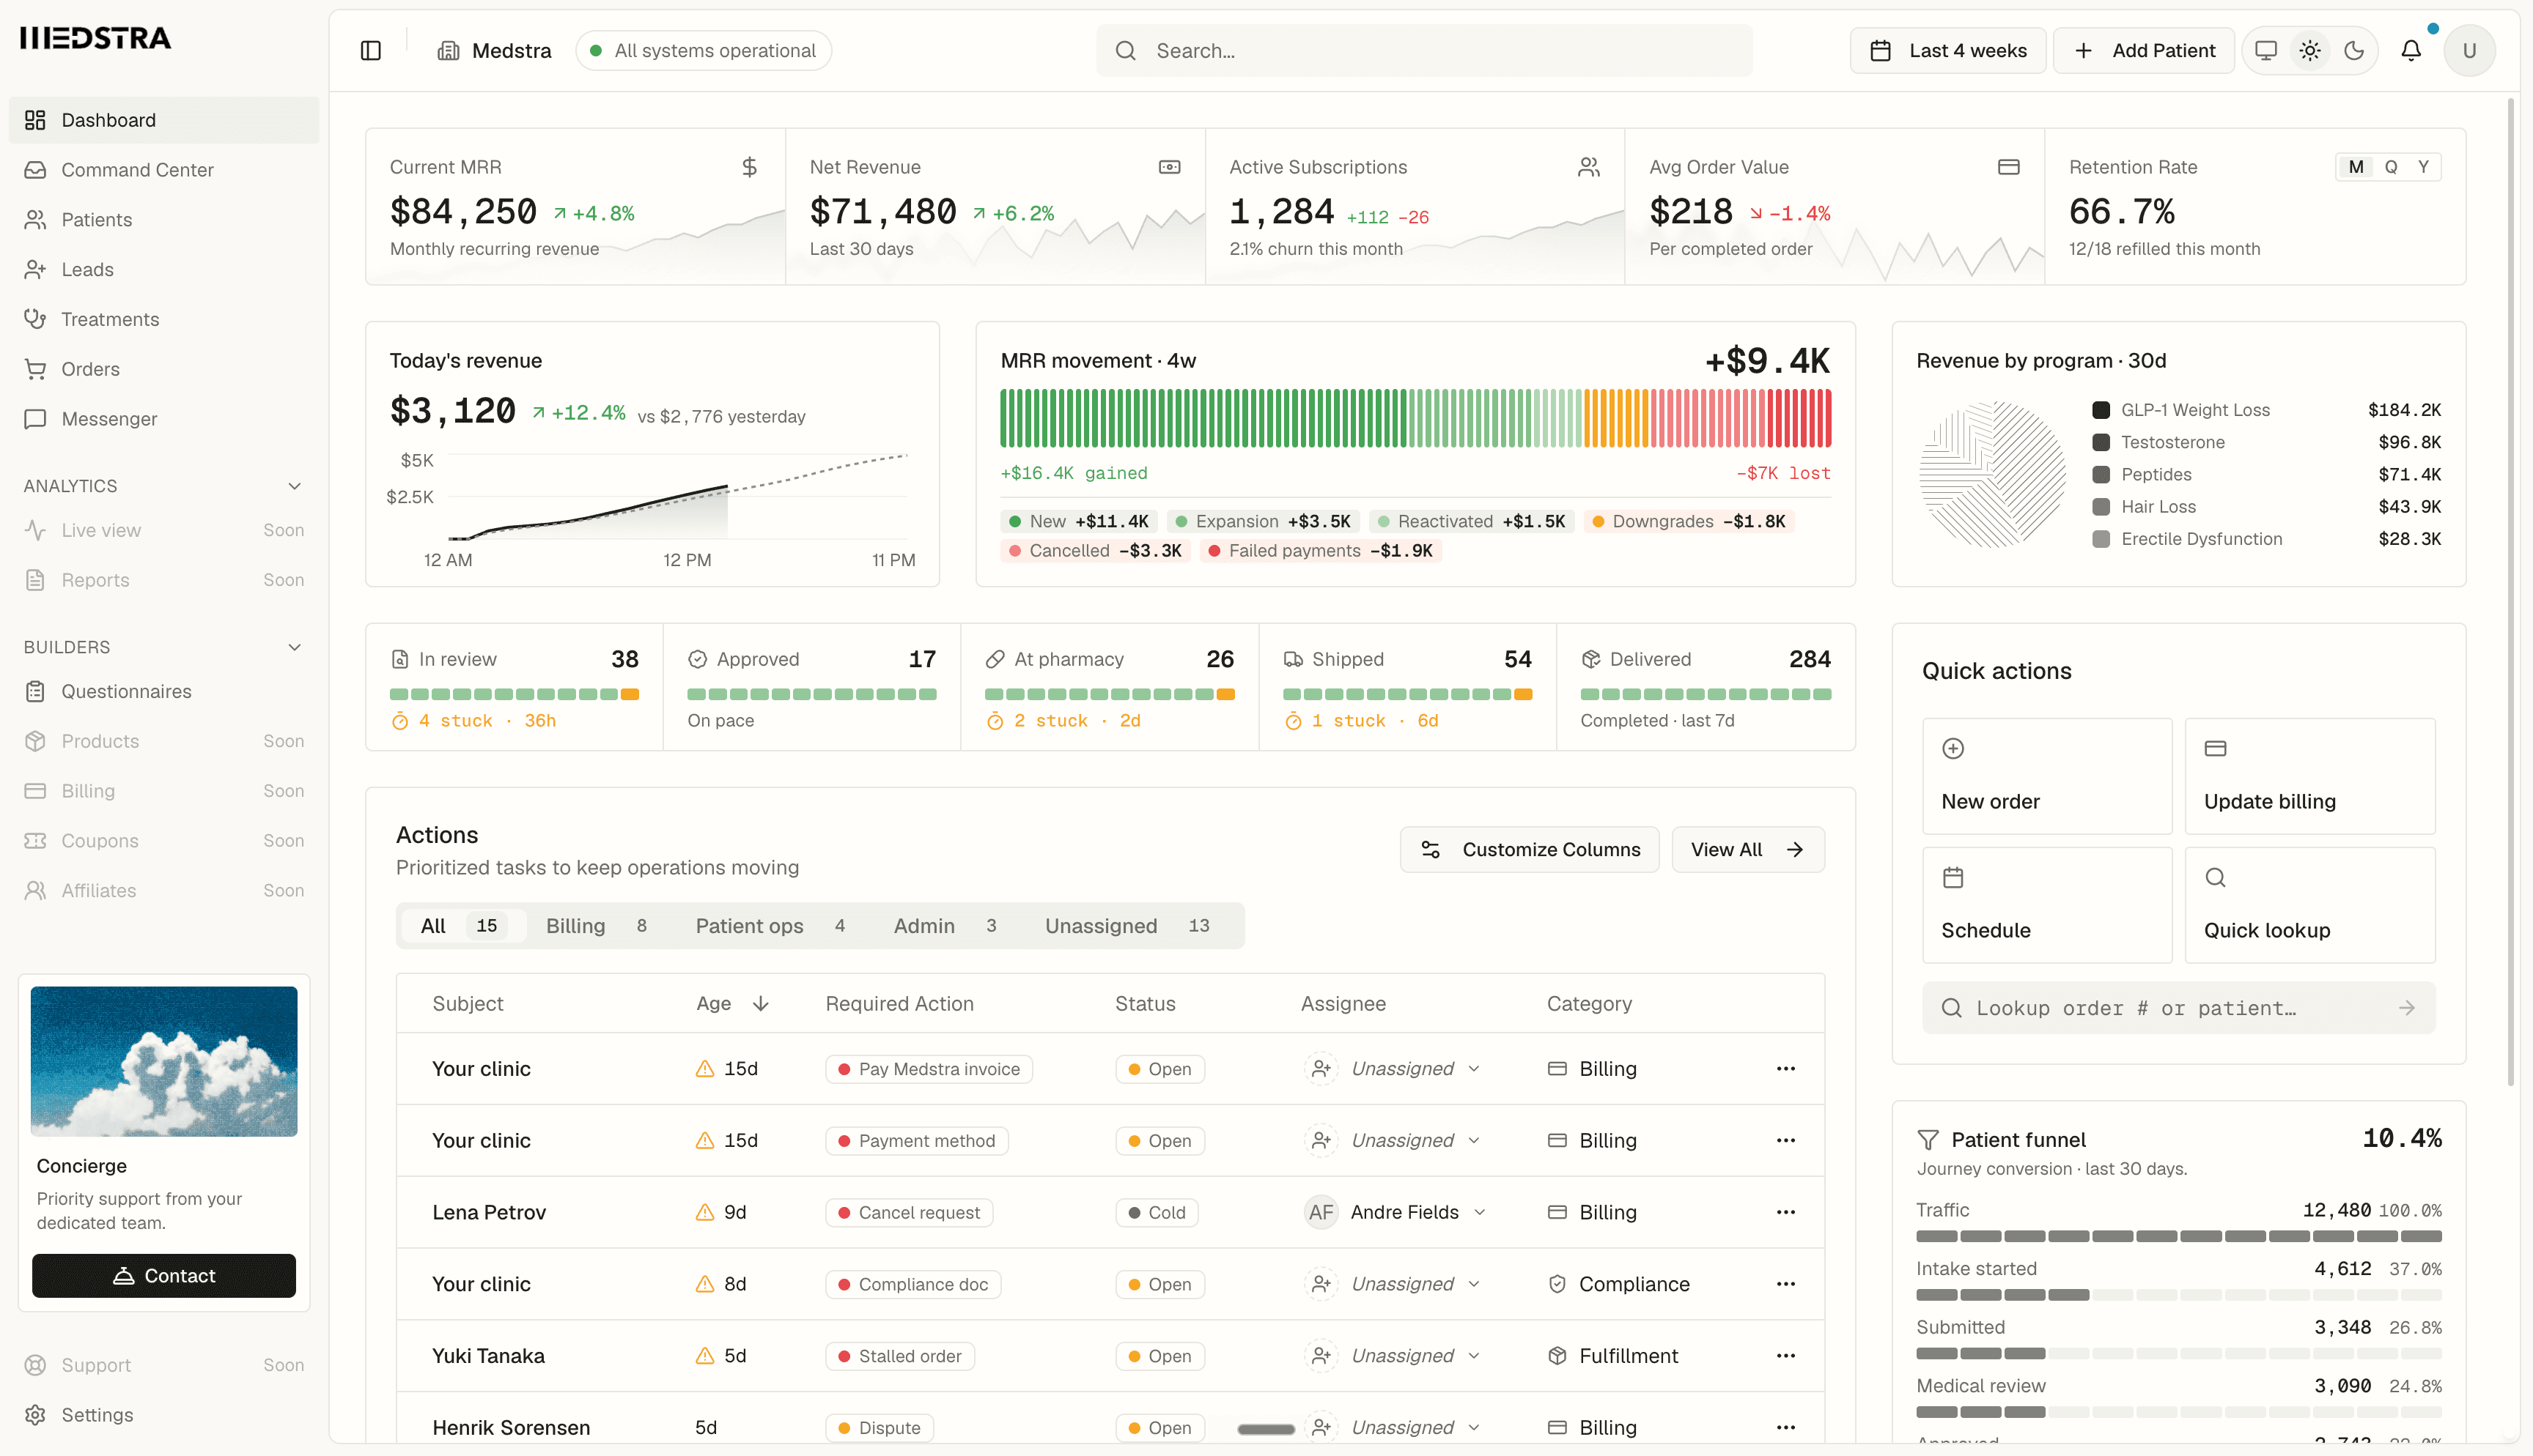
Task: Click the Lookup order or patient field
Action: [x=2178, y=1008]
